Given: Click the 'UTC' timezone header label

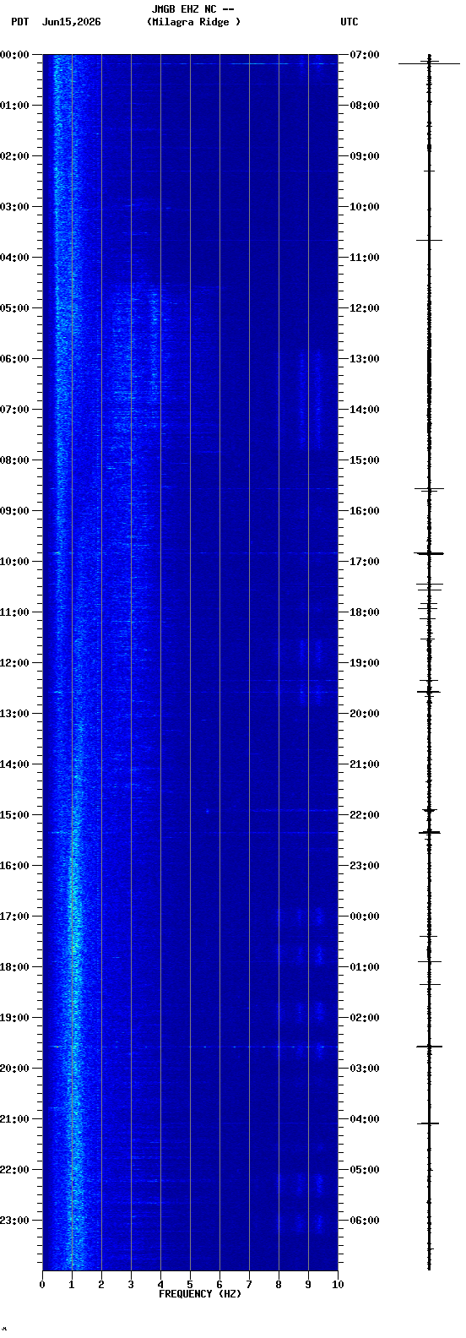Looking at the screenshot, I should coord(349,22).
